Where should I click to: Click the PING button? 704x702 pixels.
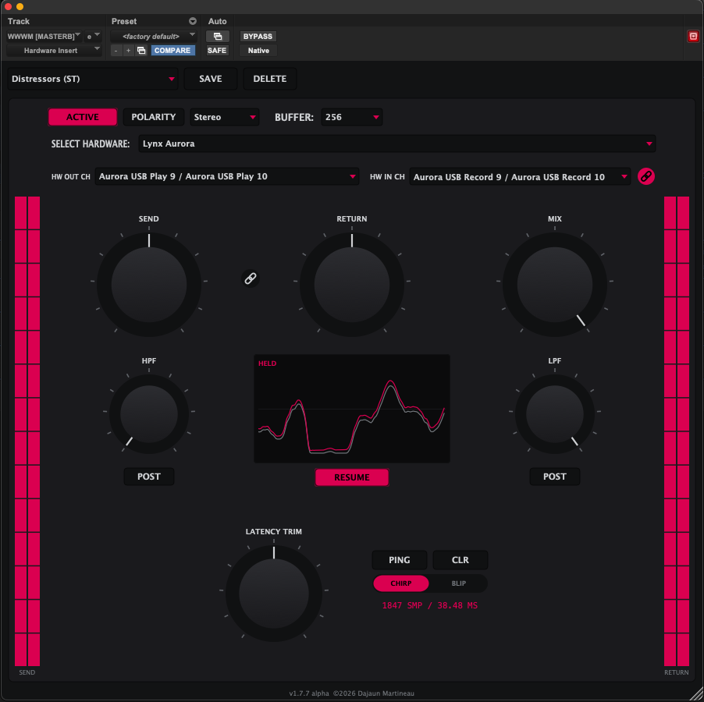click(399, 560)
